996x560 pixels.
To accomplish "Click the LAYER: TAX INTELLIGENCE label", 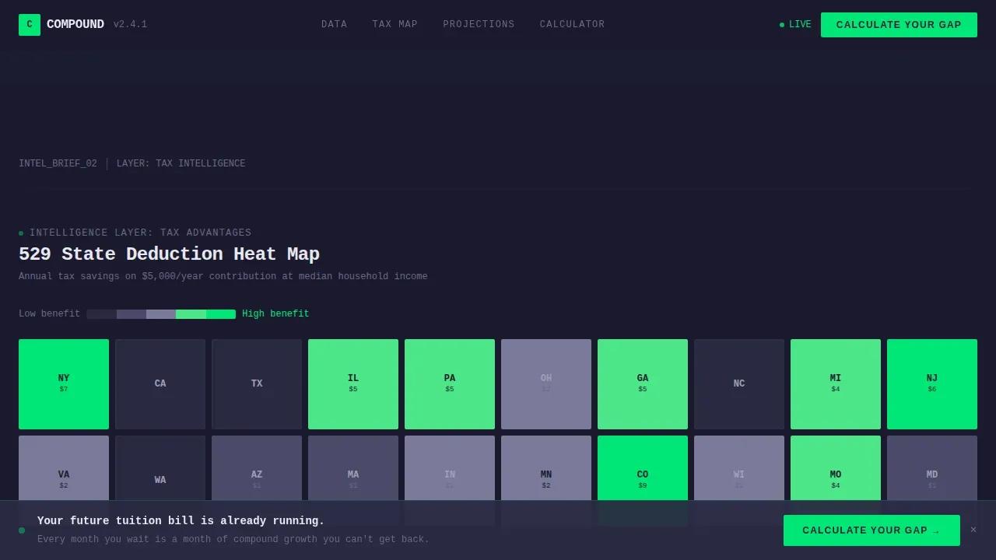I will 181,164.
